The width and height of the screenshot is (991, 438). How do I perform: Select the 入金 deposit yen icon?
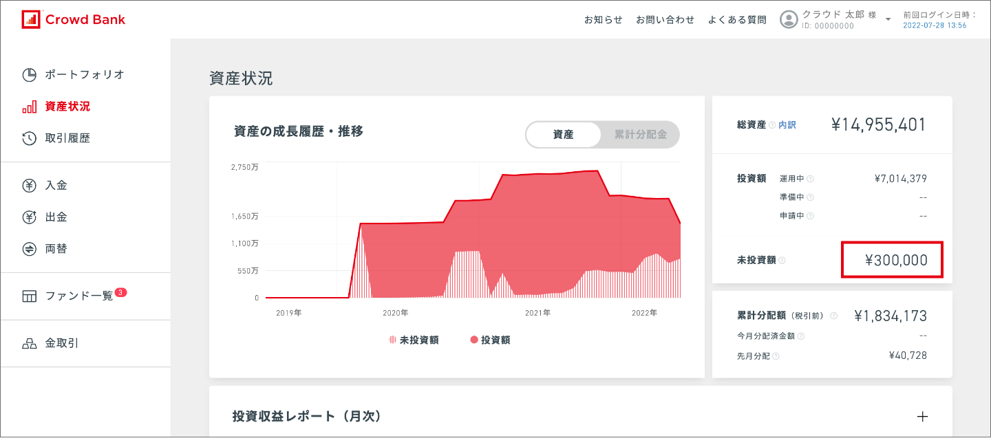[x=29, y=186]
